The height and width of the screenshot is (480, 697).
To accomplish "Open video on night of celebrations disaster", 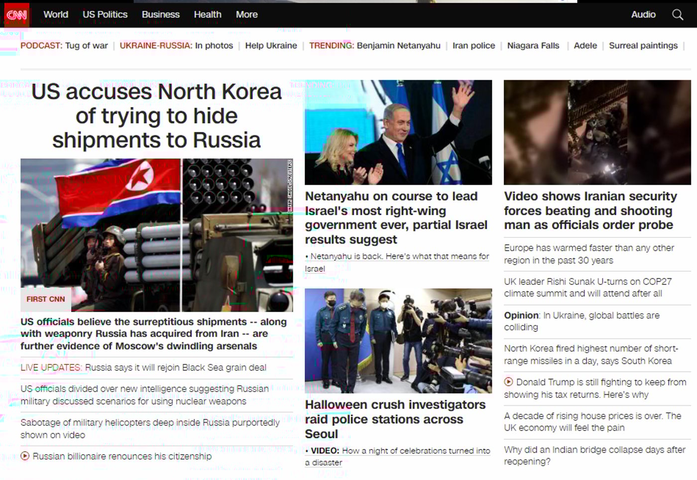I will pos(397,456).
